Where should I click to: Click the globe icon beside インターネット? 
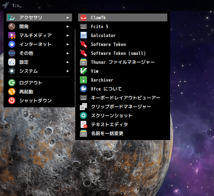12,44
